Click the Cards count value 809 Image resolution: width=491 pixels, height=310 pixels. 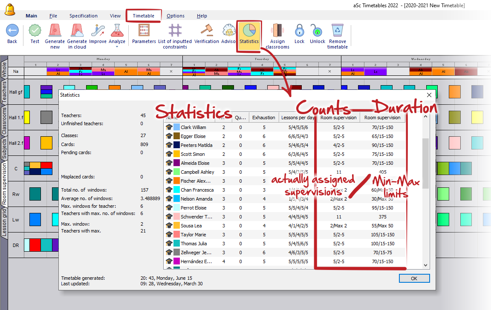pos(144,144)
